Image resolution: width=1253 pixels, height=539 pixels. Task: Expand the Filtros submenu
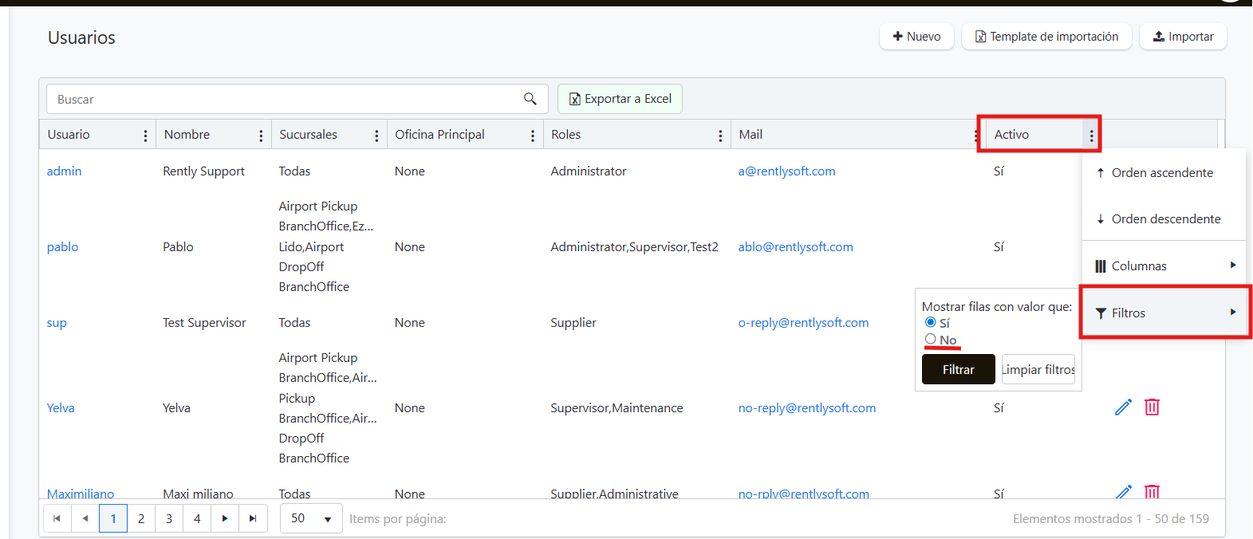1164,313
